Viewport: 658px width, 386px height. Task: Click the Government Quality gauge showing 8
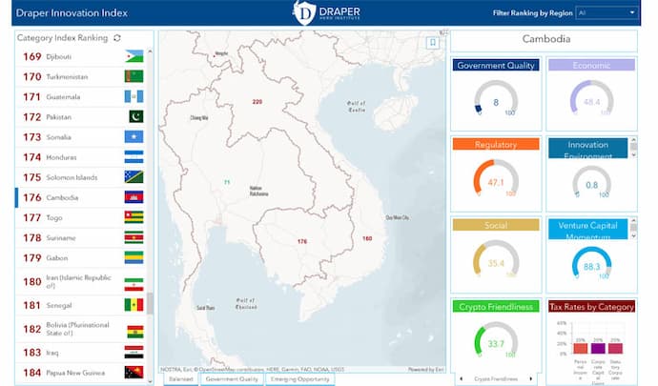[496, 98]
